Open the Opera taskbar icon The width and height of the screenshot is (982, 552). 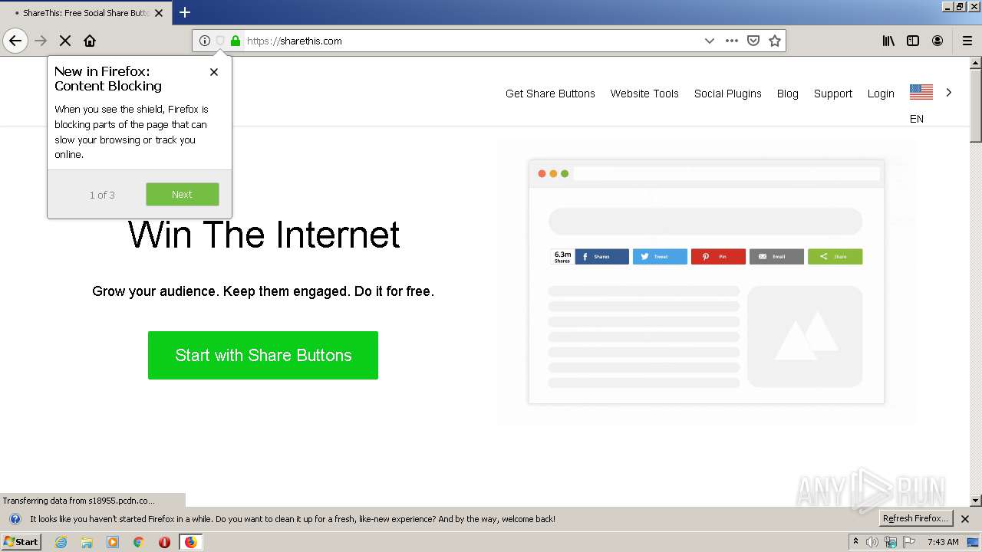coord(164,542)
